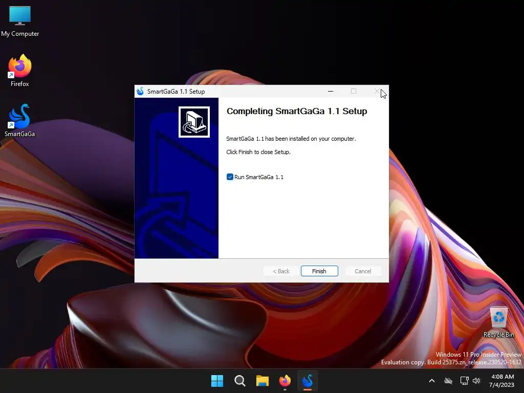Image resolution: width=524 pixels, height=393 pixels.
Task: Switch to Firefox in the taskbar
Action: [x=285, y=381]
